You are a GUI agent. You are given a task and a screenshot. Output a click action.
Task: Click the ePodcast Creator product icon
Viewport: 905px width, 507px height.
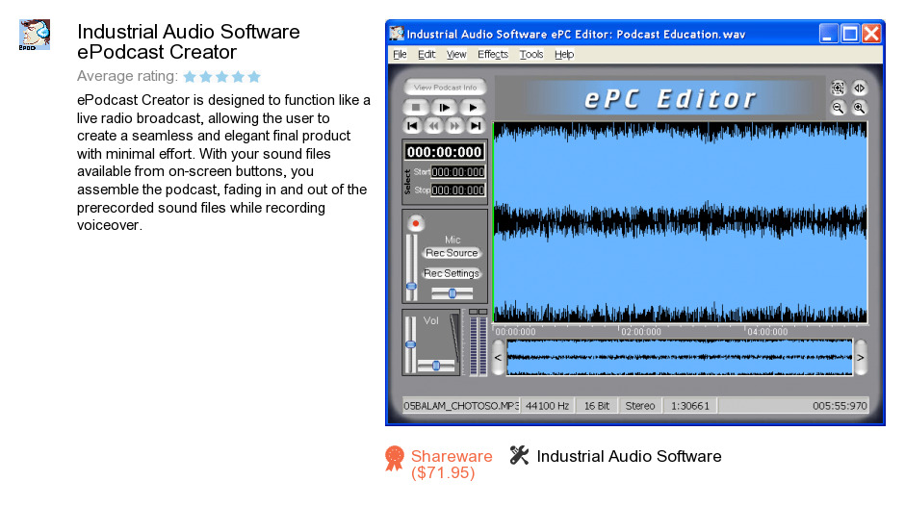(35, 35)
